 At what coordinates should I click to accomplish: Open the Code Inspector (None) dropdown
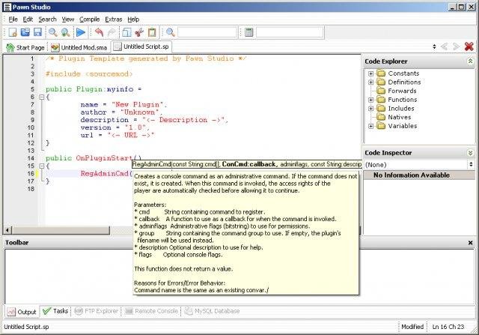click(470, 164)
